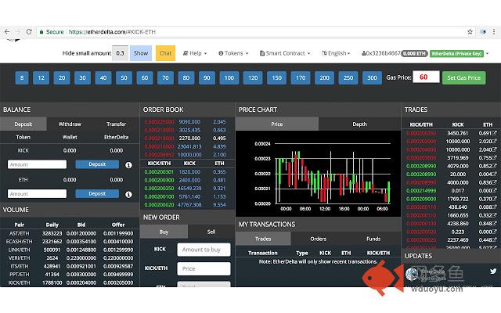
Task: Click the browser address bar URL
Action: (x=112, y=32)
